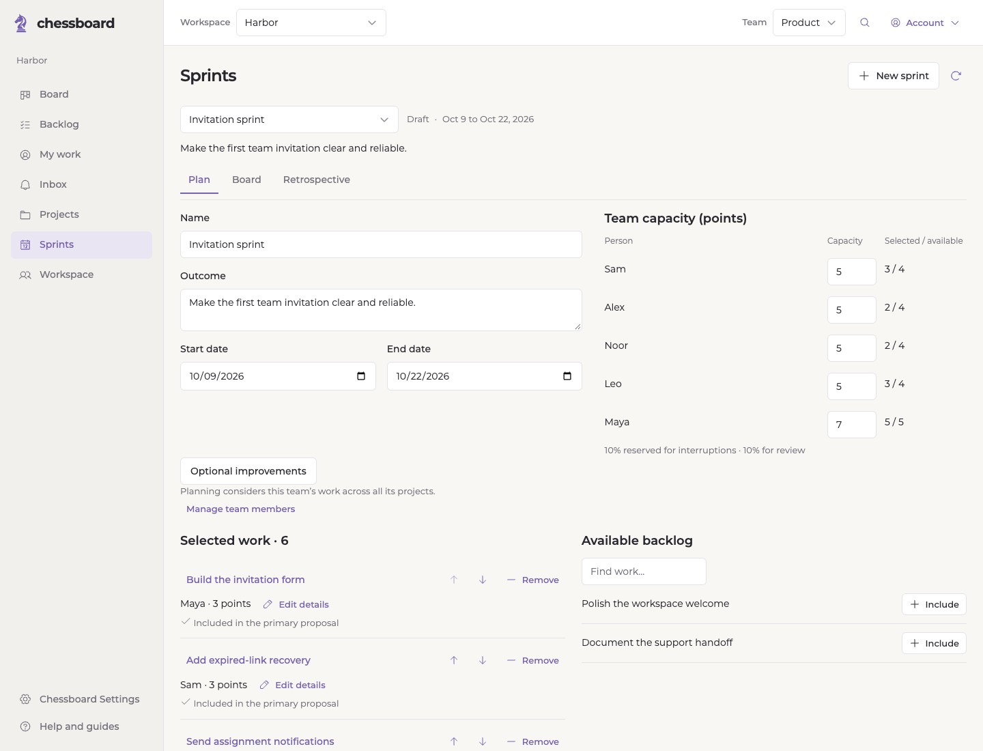Click the Find work search box
983x751 pixels.
coord(644,571)
